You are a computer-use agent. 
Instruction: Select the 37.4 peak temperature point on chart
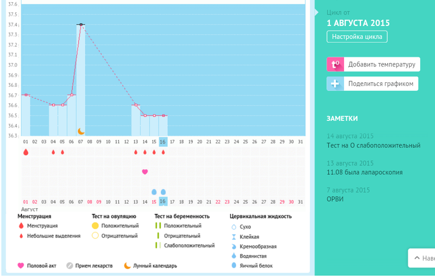(x=81, y=25)
